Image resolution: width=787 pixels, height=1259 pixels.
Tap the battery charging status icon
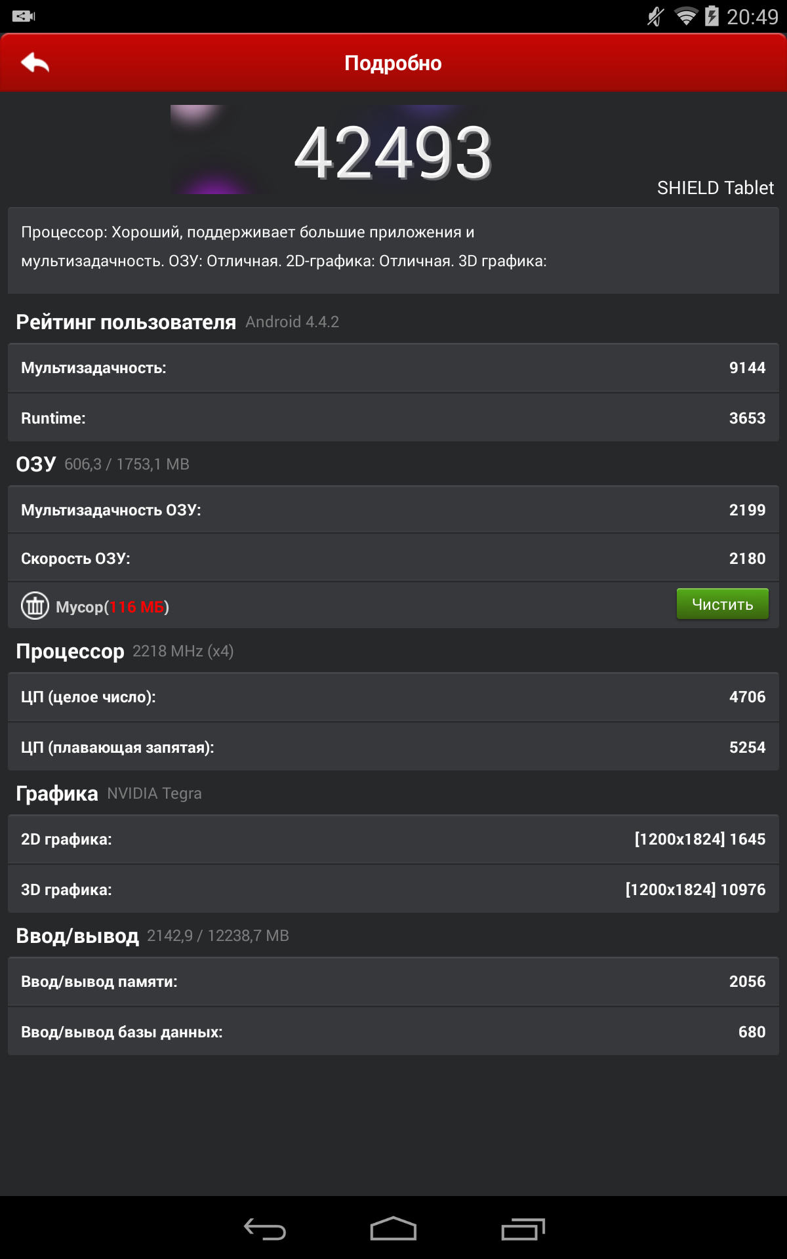click(x=712, y=16)
